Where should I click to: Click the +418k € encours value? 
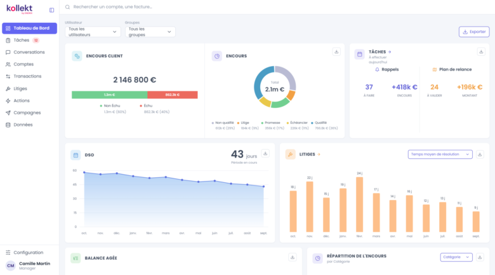point(404,87)
